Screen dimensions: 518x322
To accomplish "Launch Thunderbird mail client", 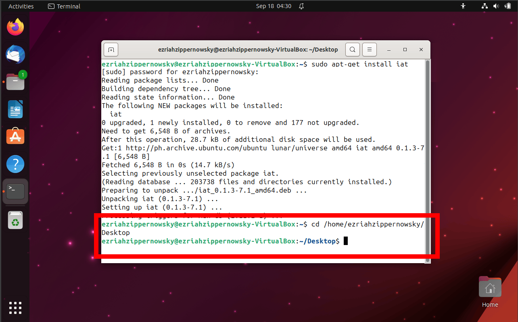I will pos(15,54).
